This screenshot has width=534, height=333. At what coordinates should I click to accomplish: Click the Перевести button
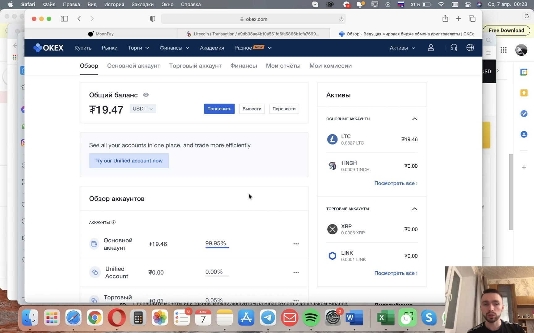click(x=284, y=109)
